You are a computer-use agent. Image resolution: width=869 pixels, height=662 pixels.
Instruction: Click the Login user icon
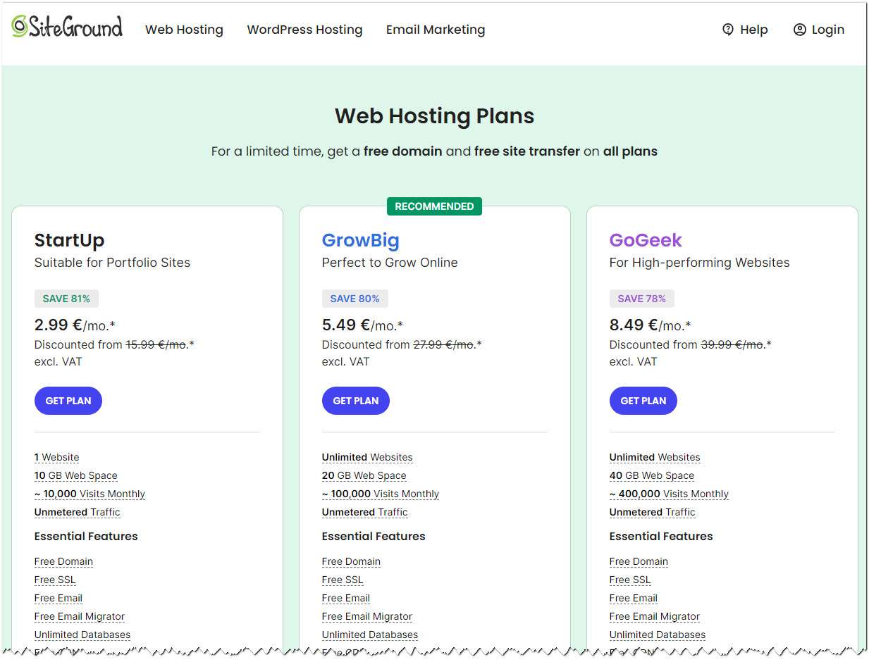tap(799, 30)
